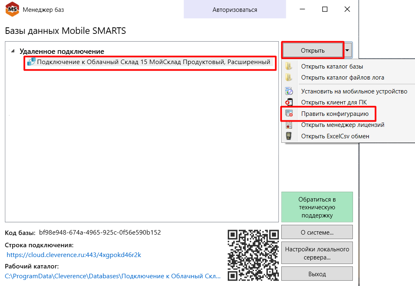Click icon beside Установить на мобильное устройство
The height and width of the screenshot is (286, 415).
(x=289, y=91)
